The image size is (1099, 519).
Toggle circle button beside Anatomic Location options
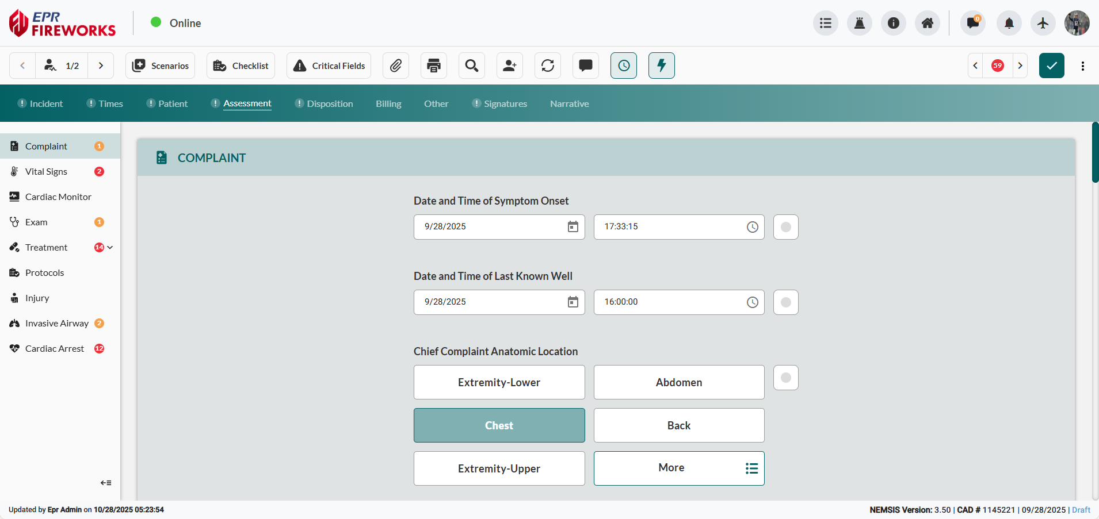[785, 378]
